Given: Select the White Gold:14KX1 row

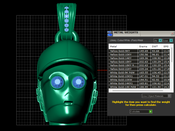Looking at the screenshot, I should coord(139,83).
